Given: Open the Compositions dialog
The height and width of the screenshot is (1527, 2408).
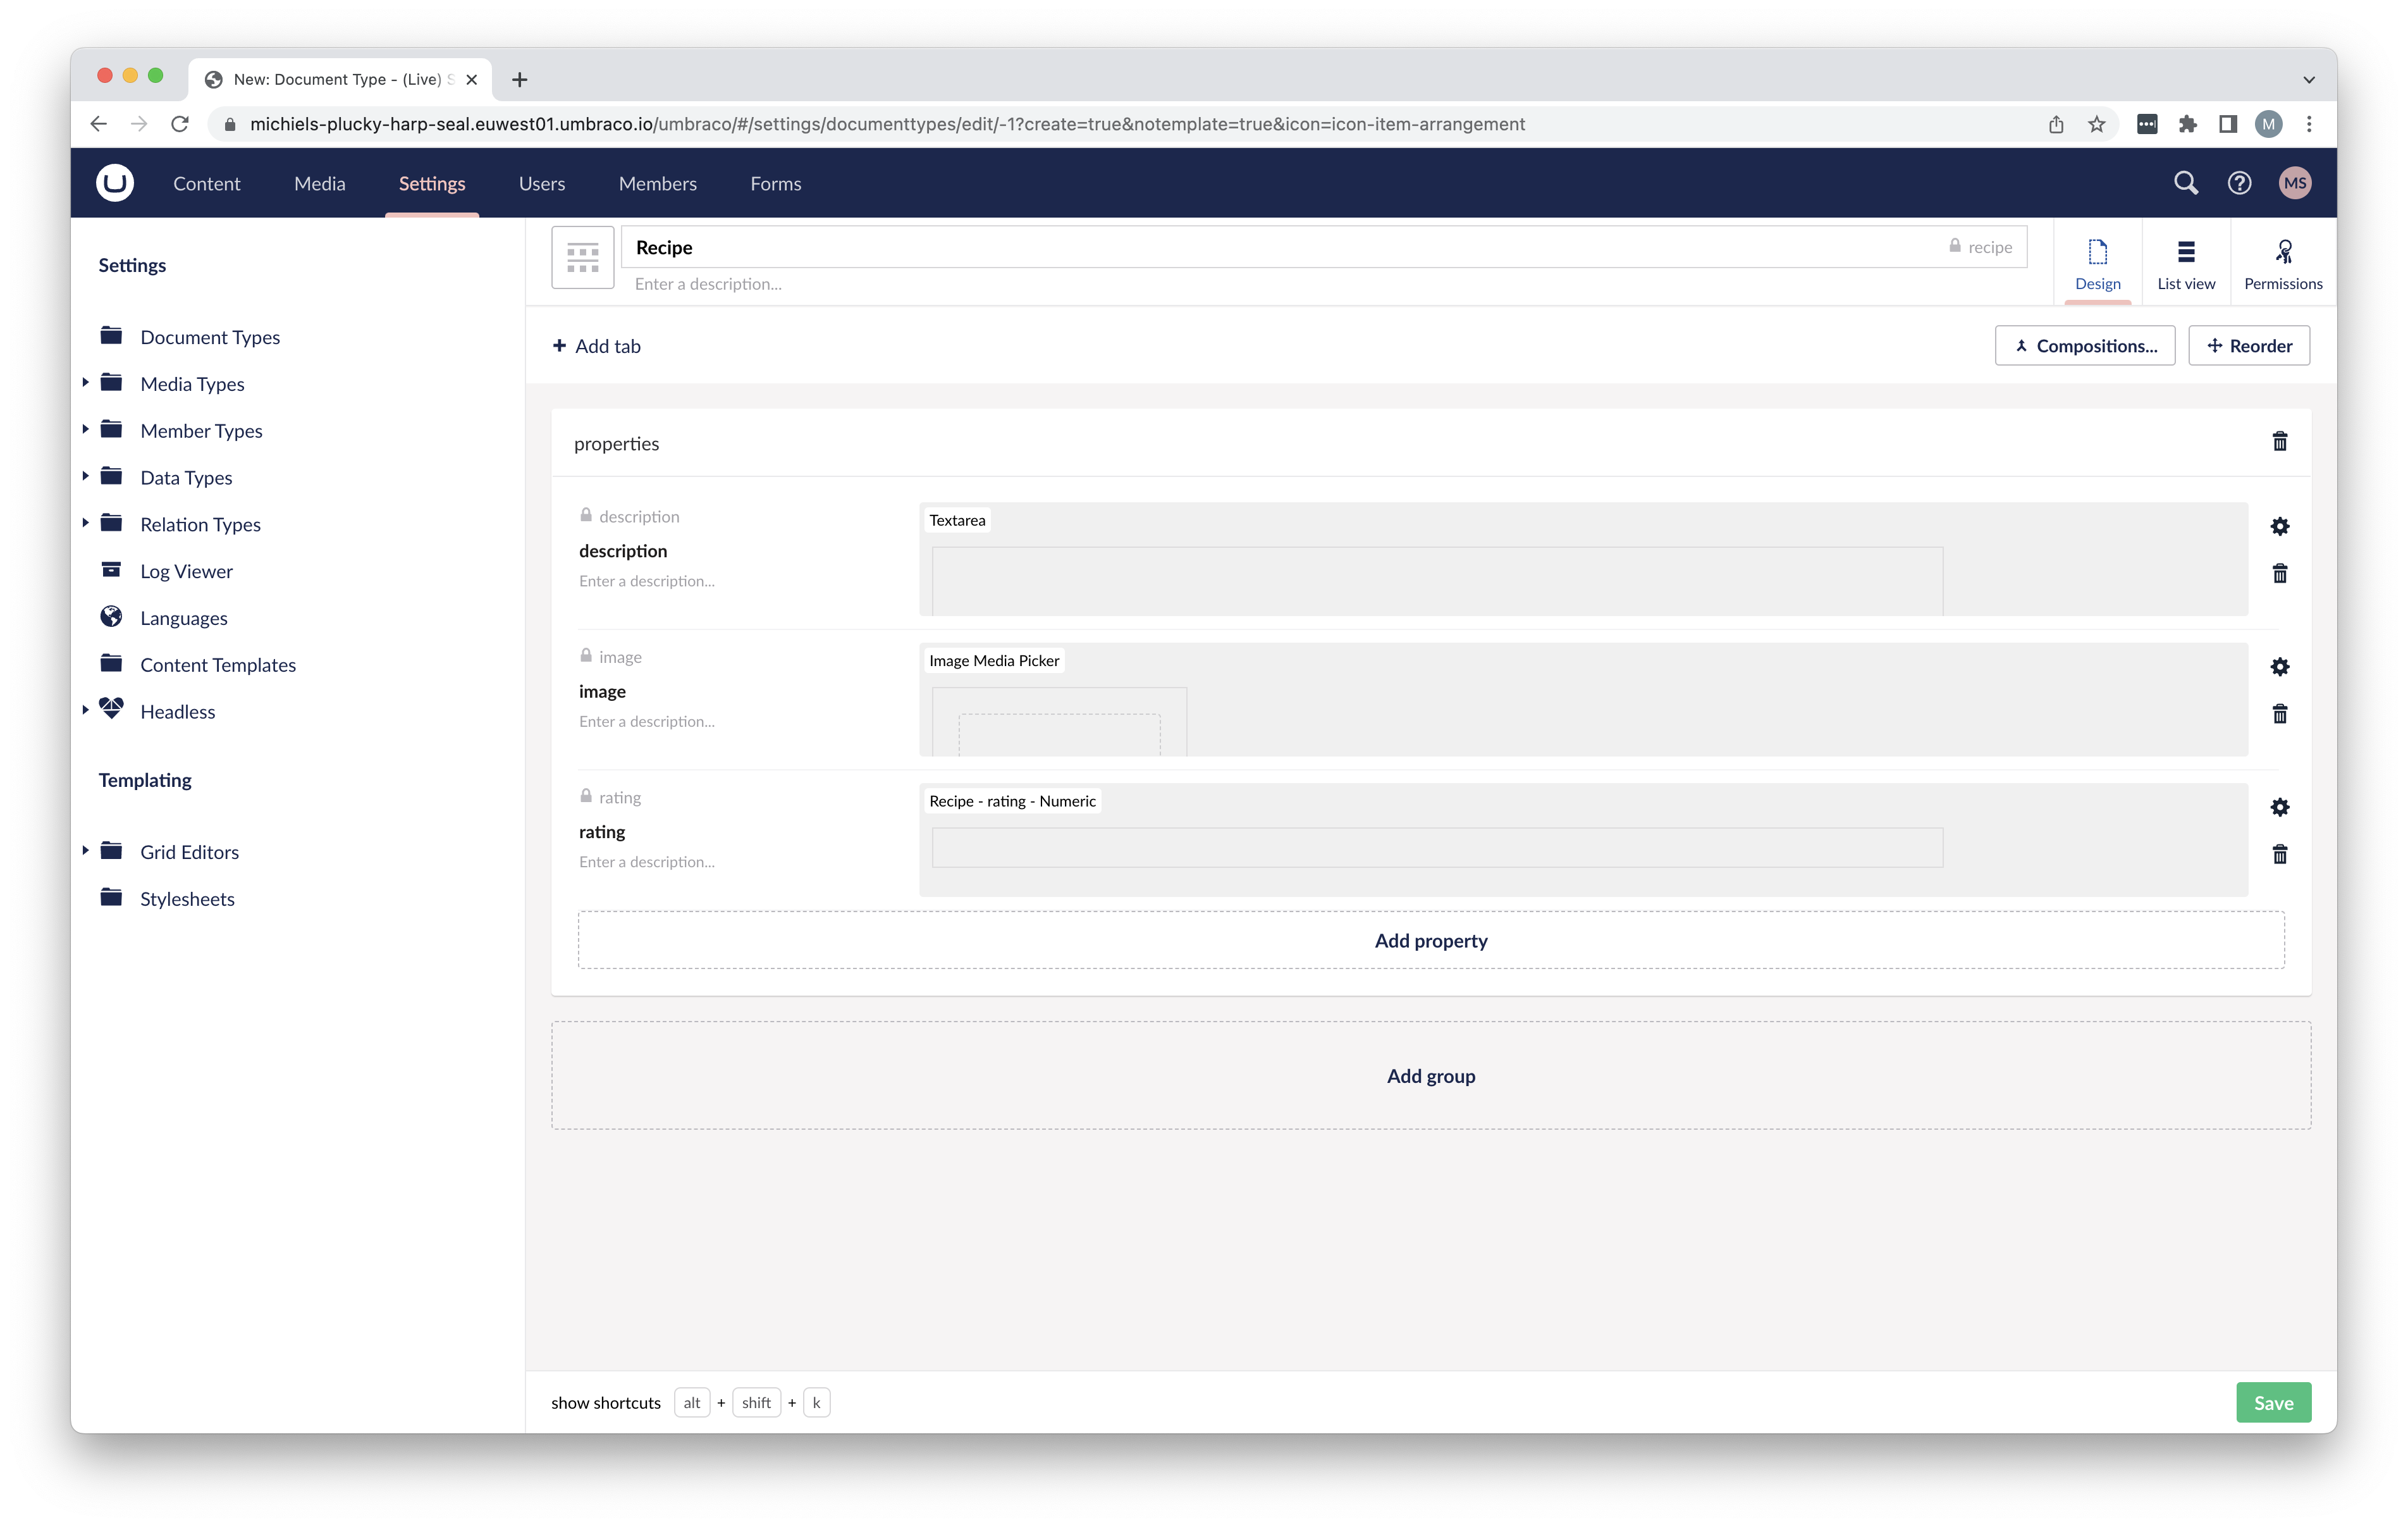Looking at the screenshot, I should [2085, 345].
